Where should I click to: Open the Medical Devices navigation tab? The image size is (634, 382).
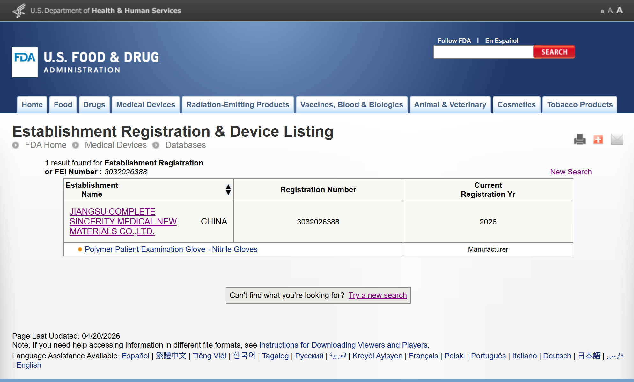click(x=146, y=105)
